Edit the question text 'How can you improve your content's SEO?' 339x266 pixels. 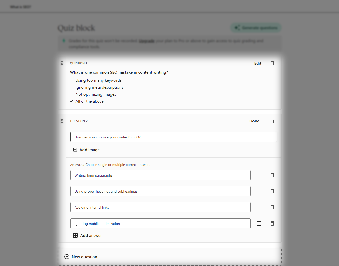[x=174, y=137]
